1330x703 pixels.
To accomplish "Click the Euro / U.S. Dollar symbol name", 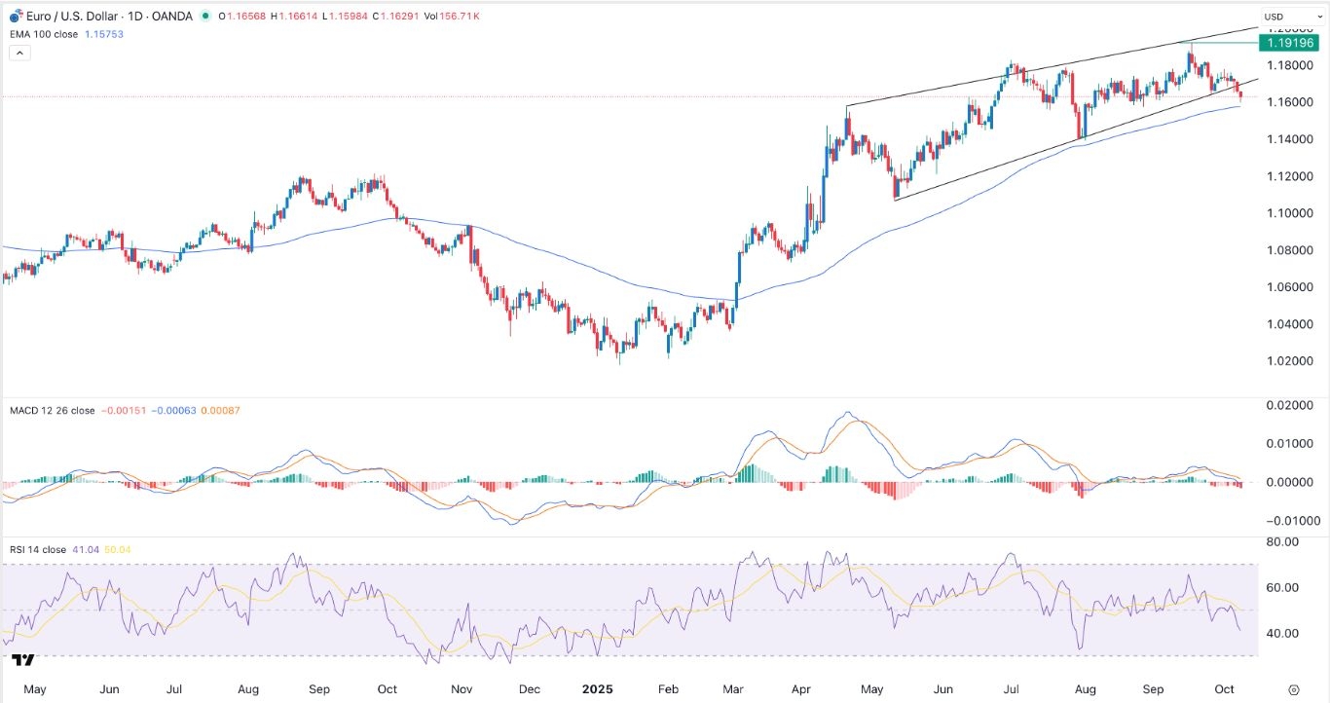I will pyautogui.click(x=71, y=16).
